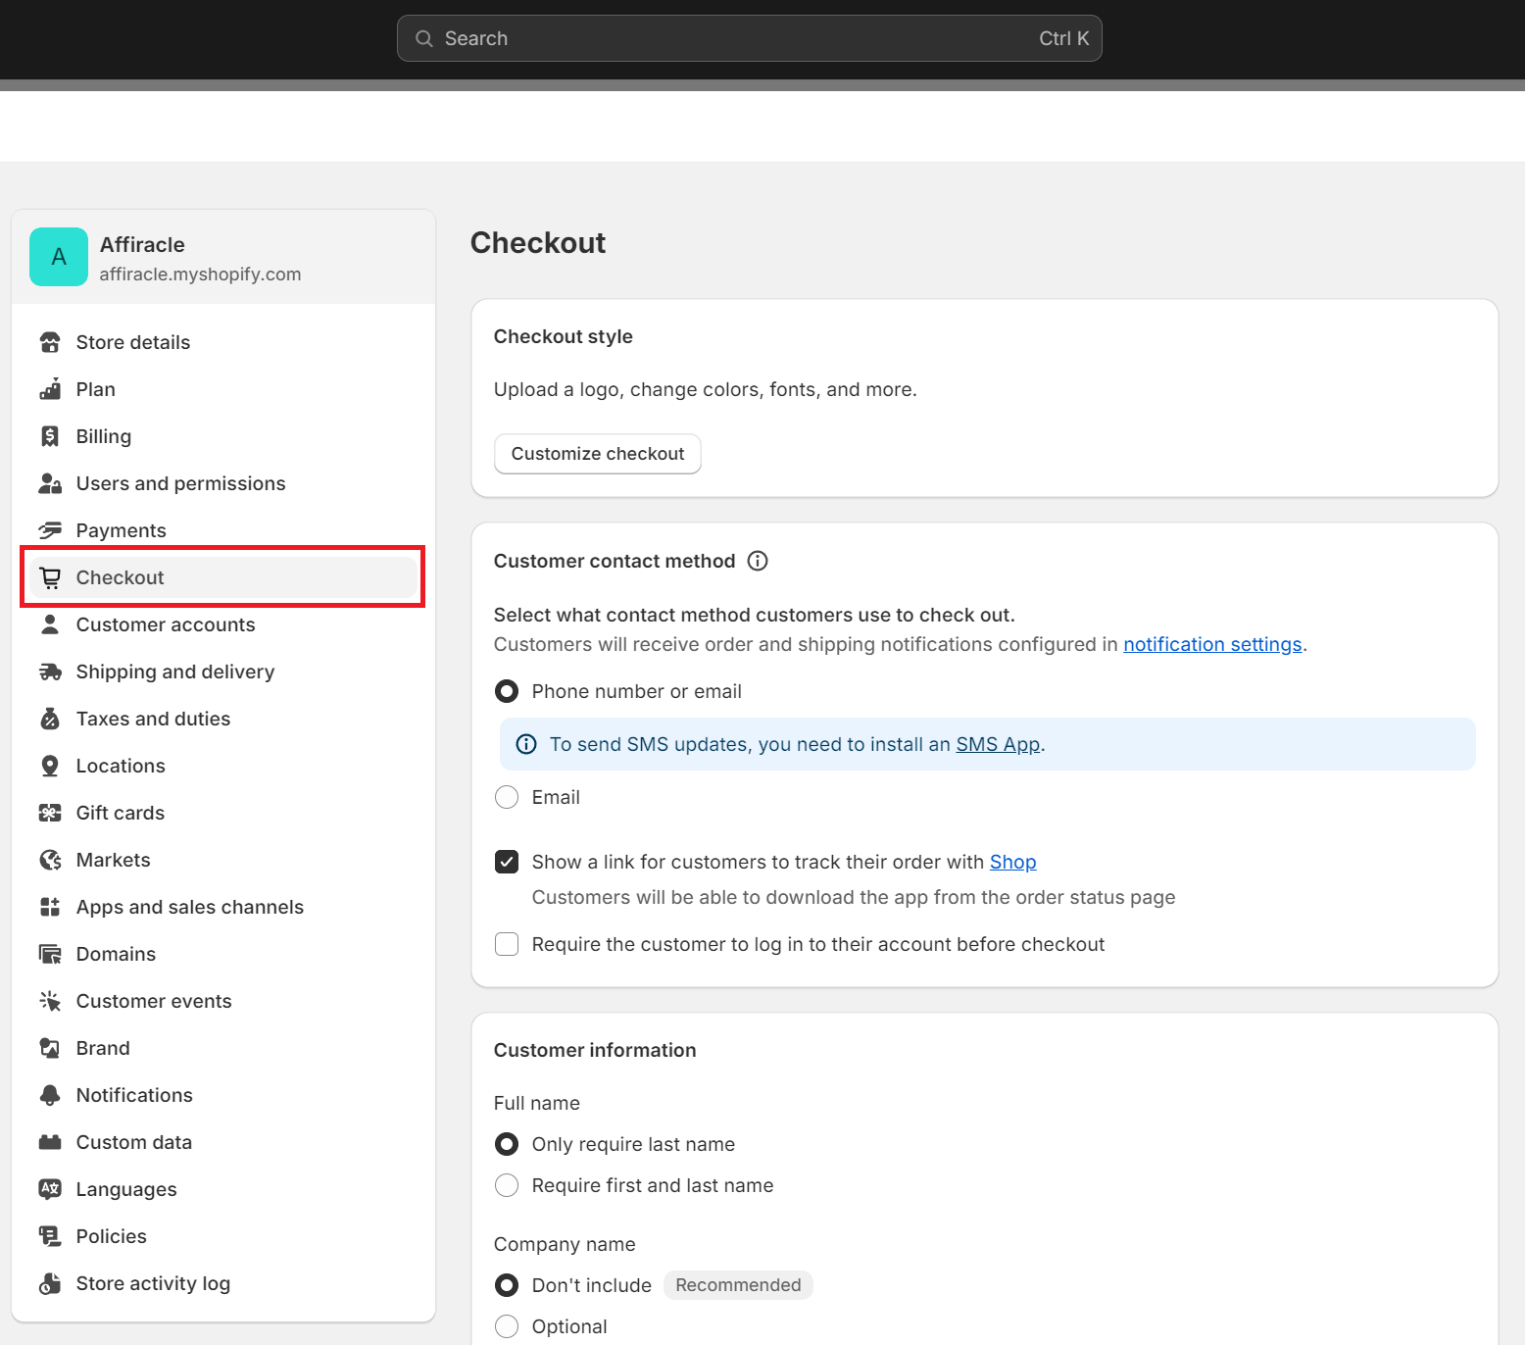Click the Affiracle store avatar

[x=59, y=257]
